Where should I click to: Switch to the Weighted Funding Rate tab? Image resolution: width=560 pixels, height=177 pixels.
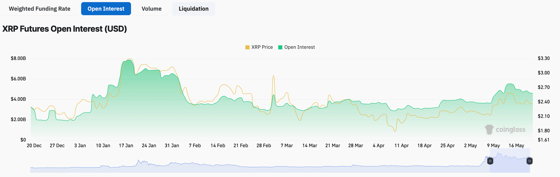coord(39,9)
